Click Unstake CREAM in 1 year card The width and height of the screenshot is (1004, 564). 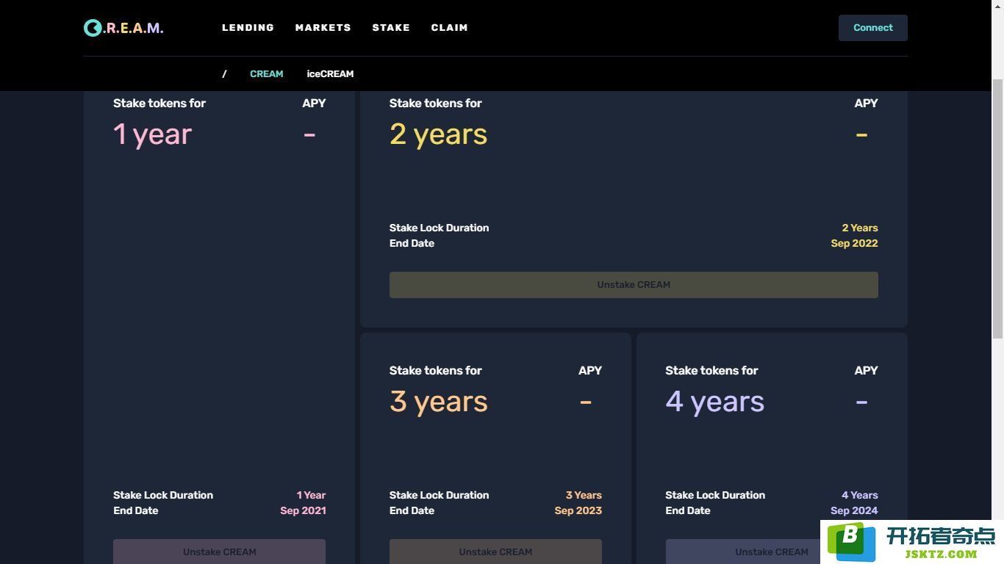point(219,552)
